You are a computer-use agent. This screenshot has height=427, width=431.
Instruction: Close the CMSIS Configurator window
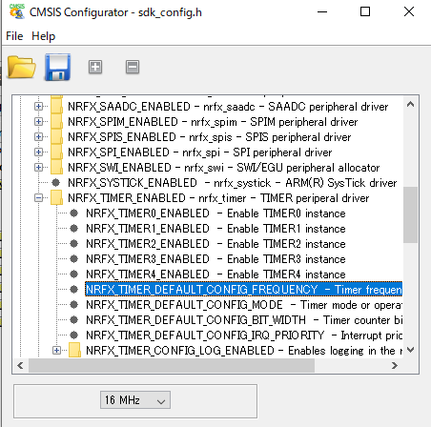[409, 12]
